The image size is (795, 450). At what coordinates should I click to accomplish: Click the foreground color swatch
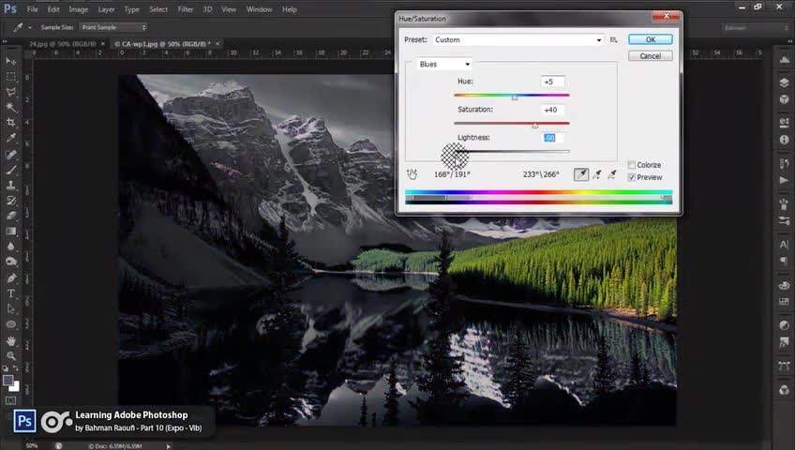coord(7,381)
